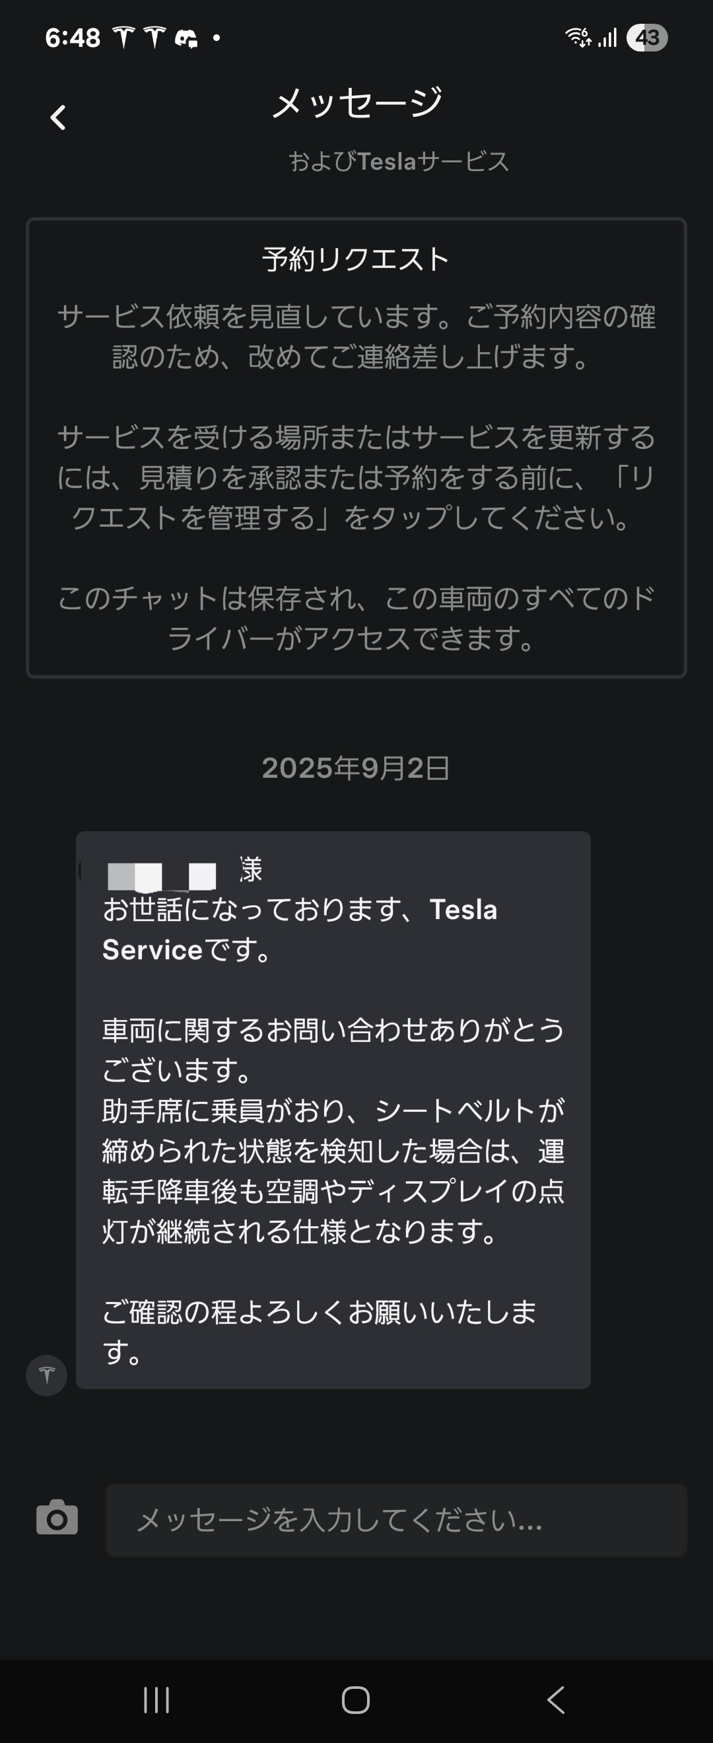
Task: Tap the 予約リクエスト card heading
Action: coord(356,259)
